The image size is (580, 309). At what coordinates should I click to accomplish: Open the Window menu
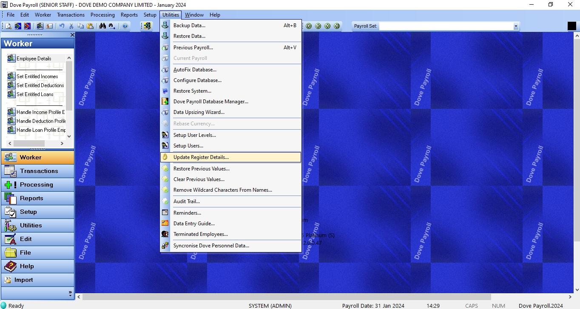coord(194,14)
